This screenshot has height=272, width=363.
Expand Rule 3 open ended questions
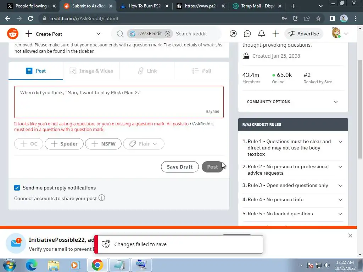(340, 186)
